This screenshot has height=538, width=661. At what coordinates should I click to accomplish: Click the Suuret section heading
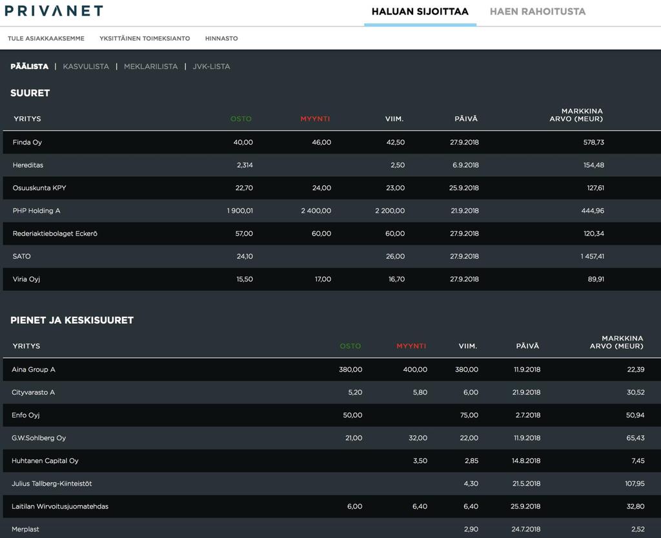(x=30, y=93)
